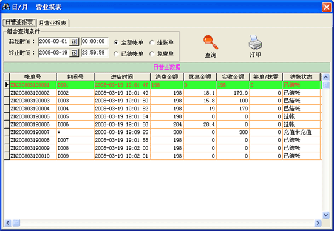Click horizontal scrollbar left arrow

[x=8, y=223]
